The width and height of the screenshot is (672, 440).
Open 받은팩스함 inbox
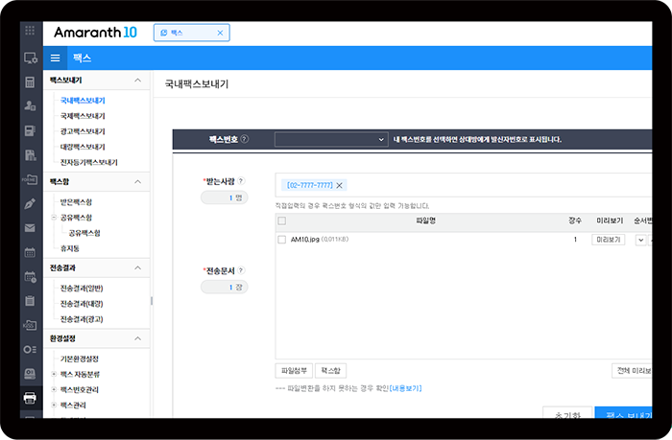76,202
